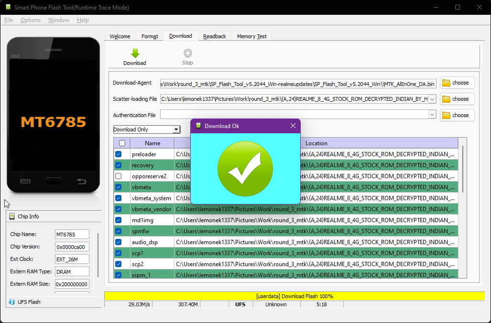Screen dimensions: 491x323
Task: Uncheck the sspm_1 checkbox
Action: click(119, 275)
